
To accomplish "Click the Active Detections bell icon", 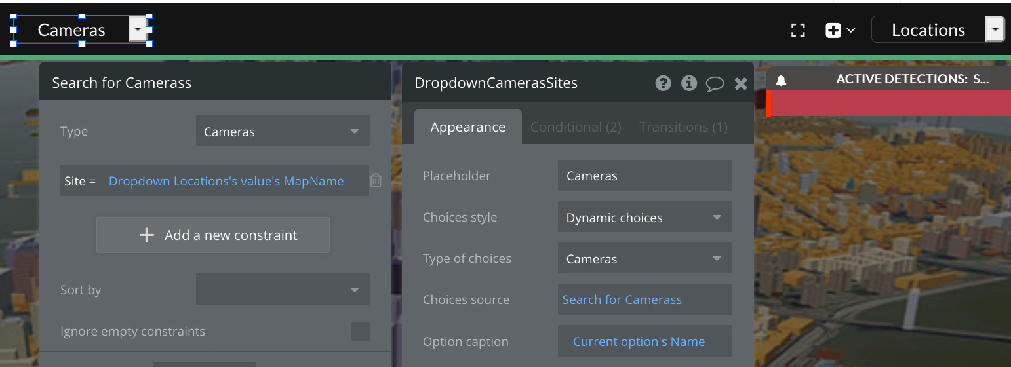I will [781, 80].
